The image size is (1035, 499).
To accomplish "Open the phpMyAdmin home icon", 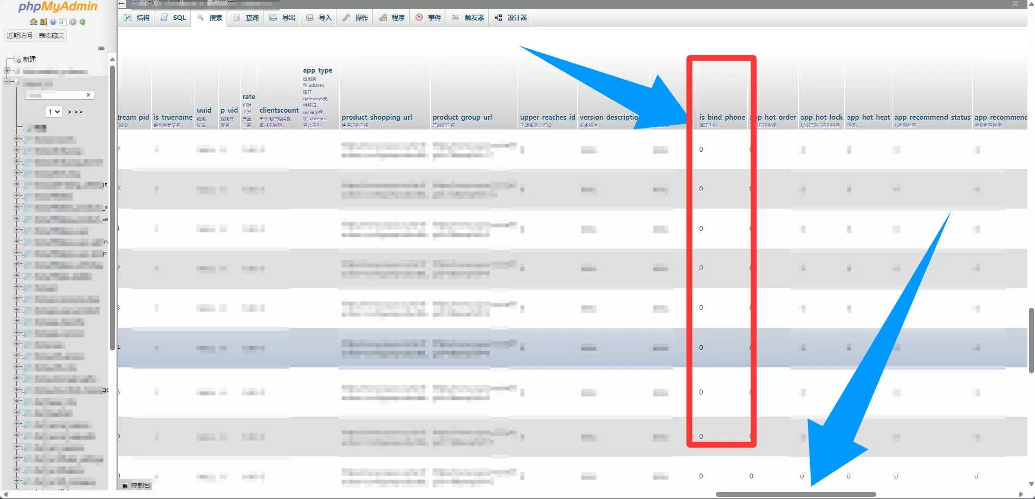I will 34,22.
